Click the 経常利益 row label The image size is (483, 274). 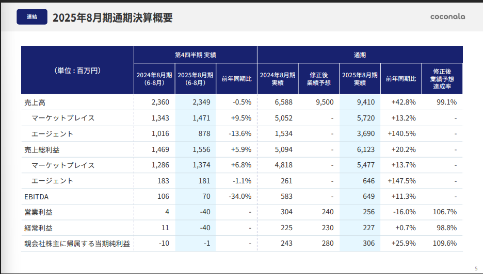38,228
